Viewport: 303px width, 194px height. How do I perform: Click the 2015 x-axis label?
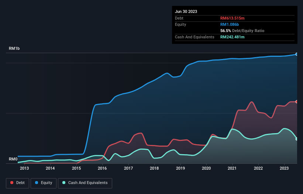point(76,168)
